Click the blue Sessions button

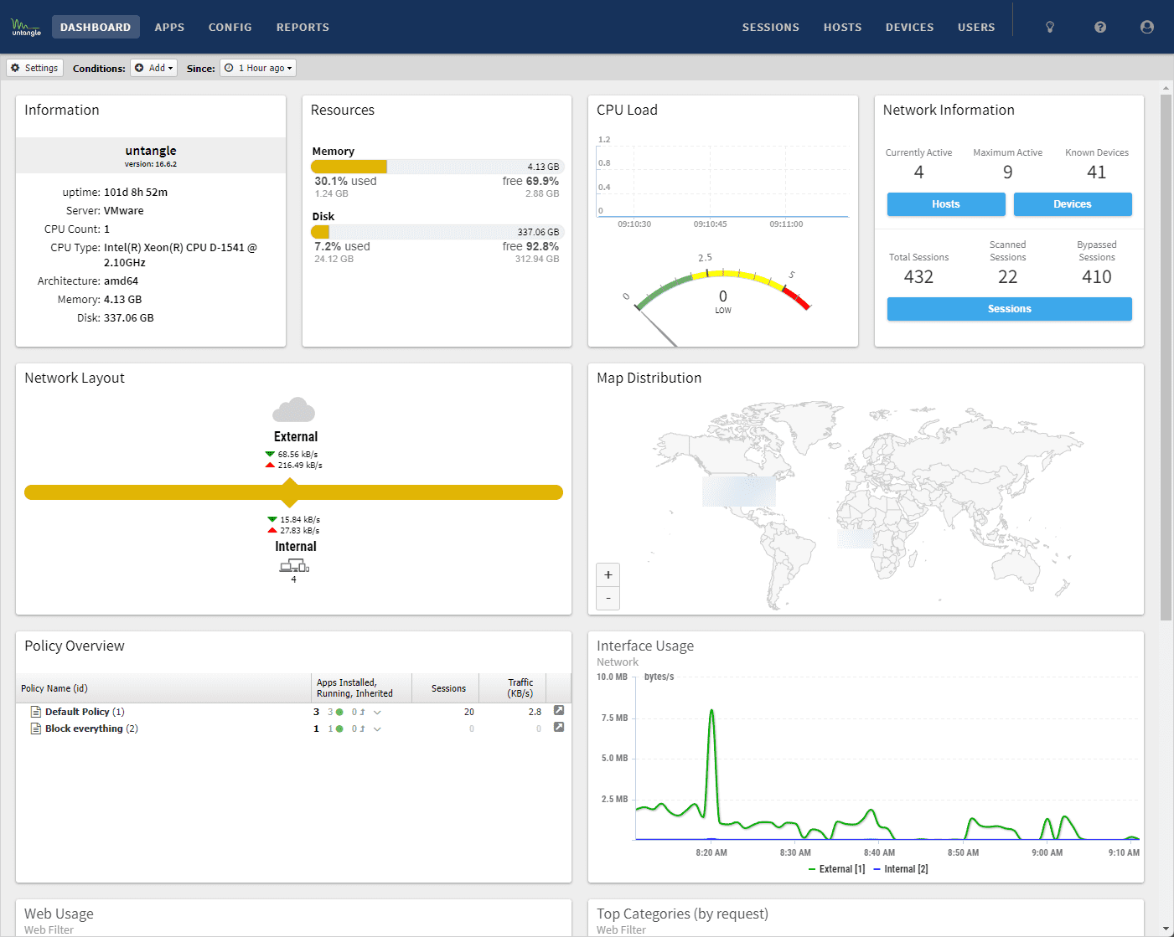pos(1009,309)
